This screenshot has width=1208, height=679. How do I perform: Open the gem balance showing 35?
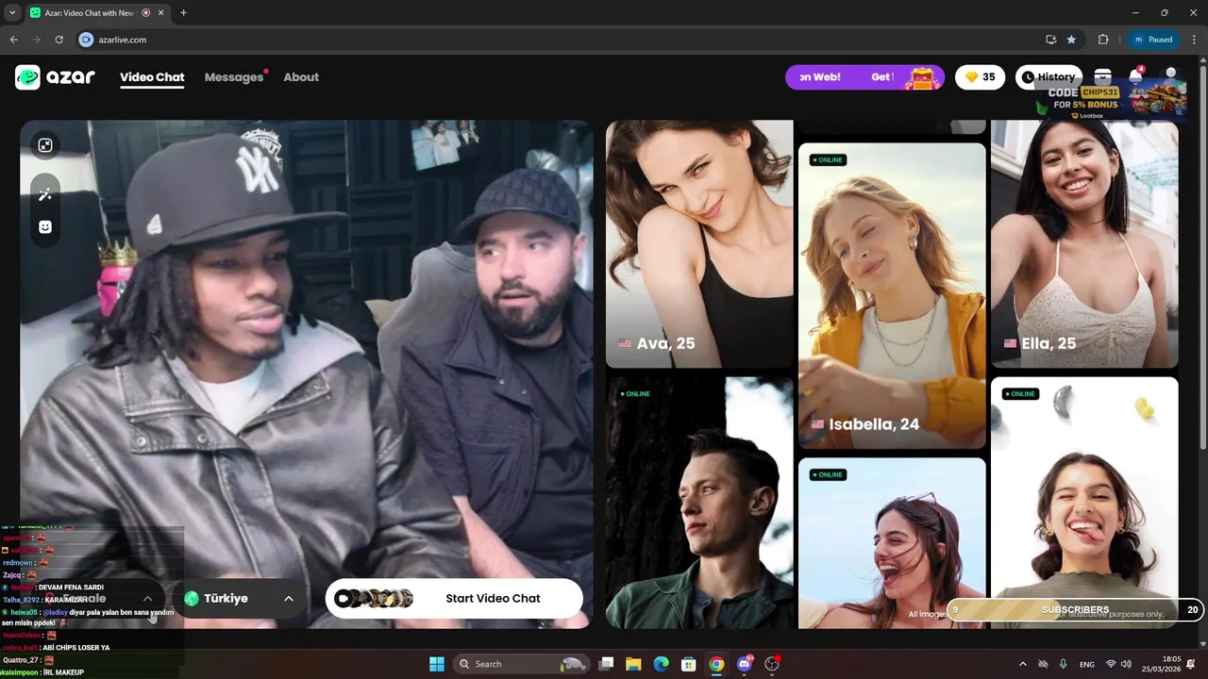[981, 77]
